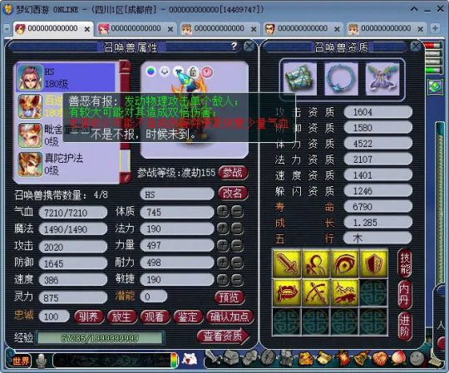Click the question mark help icon
Viewport: 449px width, 373px height.
[x=234, y=46]
